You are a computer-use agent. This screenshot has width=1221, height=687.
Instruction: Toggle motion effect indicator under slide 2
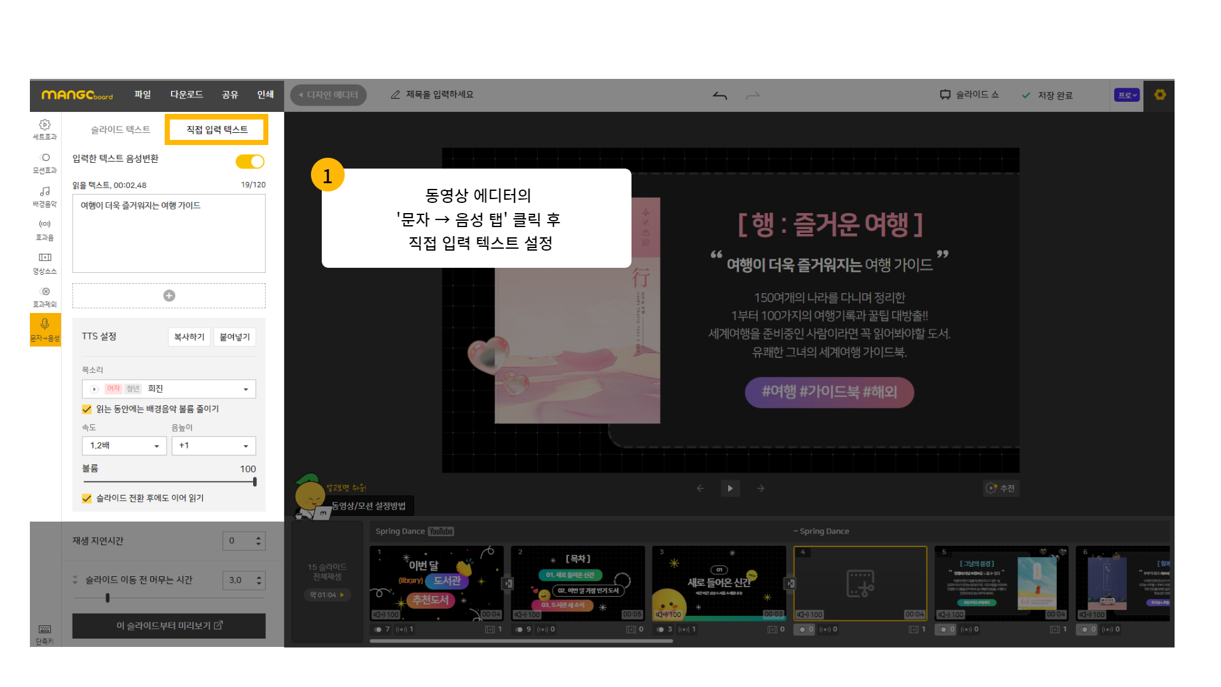tap(520, 630)
